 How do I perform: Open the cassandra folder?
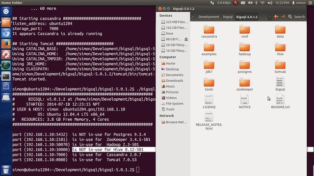(x=209, y=31)
